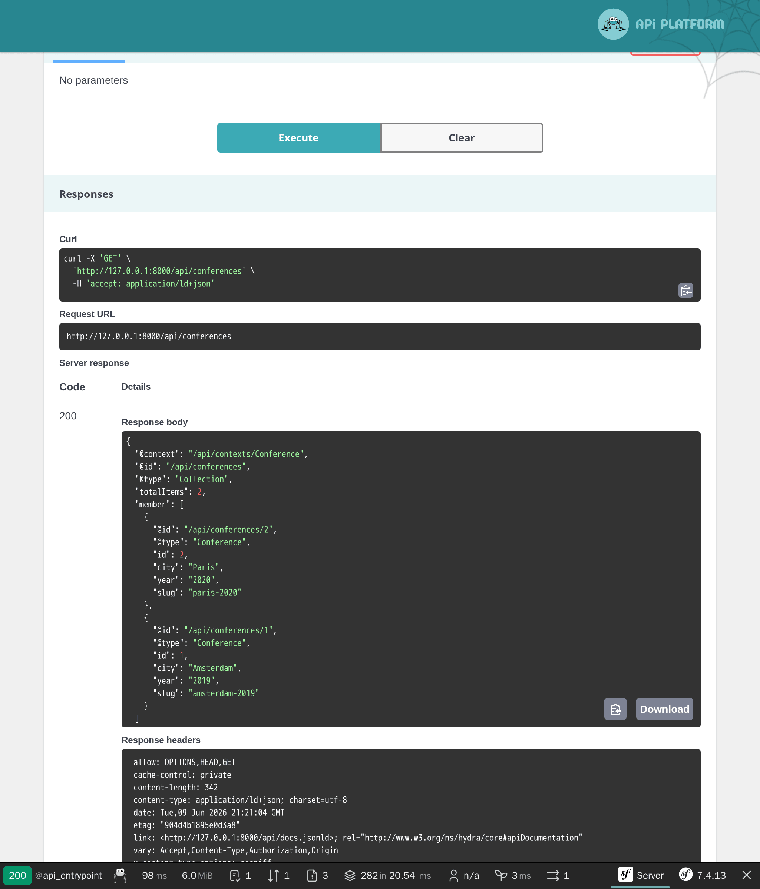Image resolution: width=760 pixels, height=889 pixels.
Task: Download the response body
Action: (664, 709)
